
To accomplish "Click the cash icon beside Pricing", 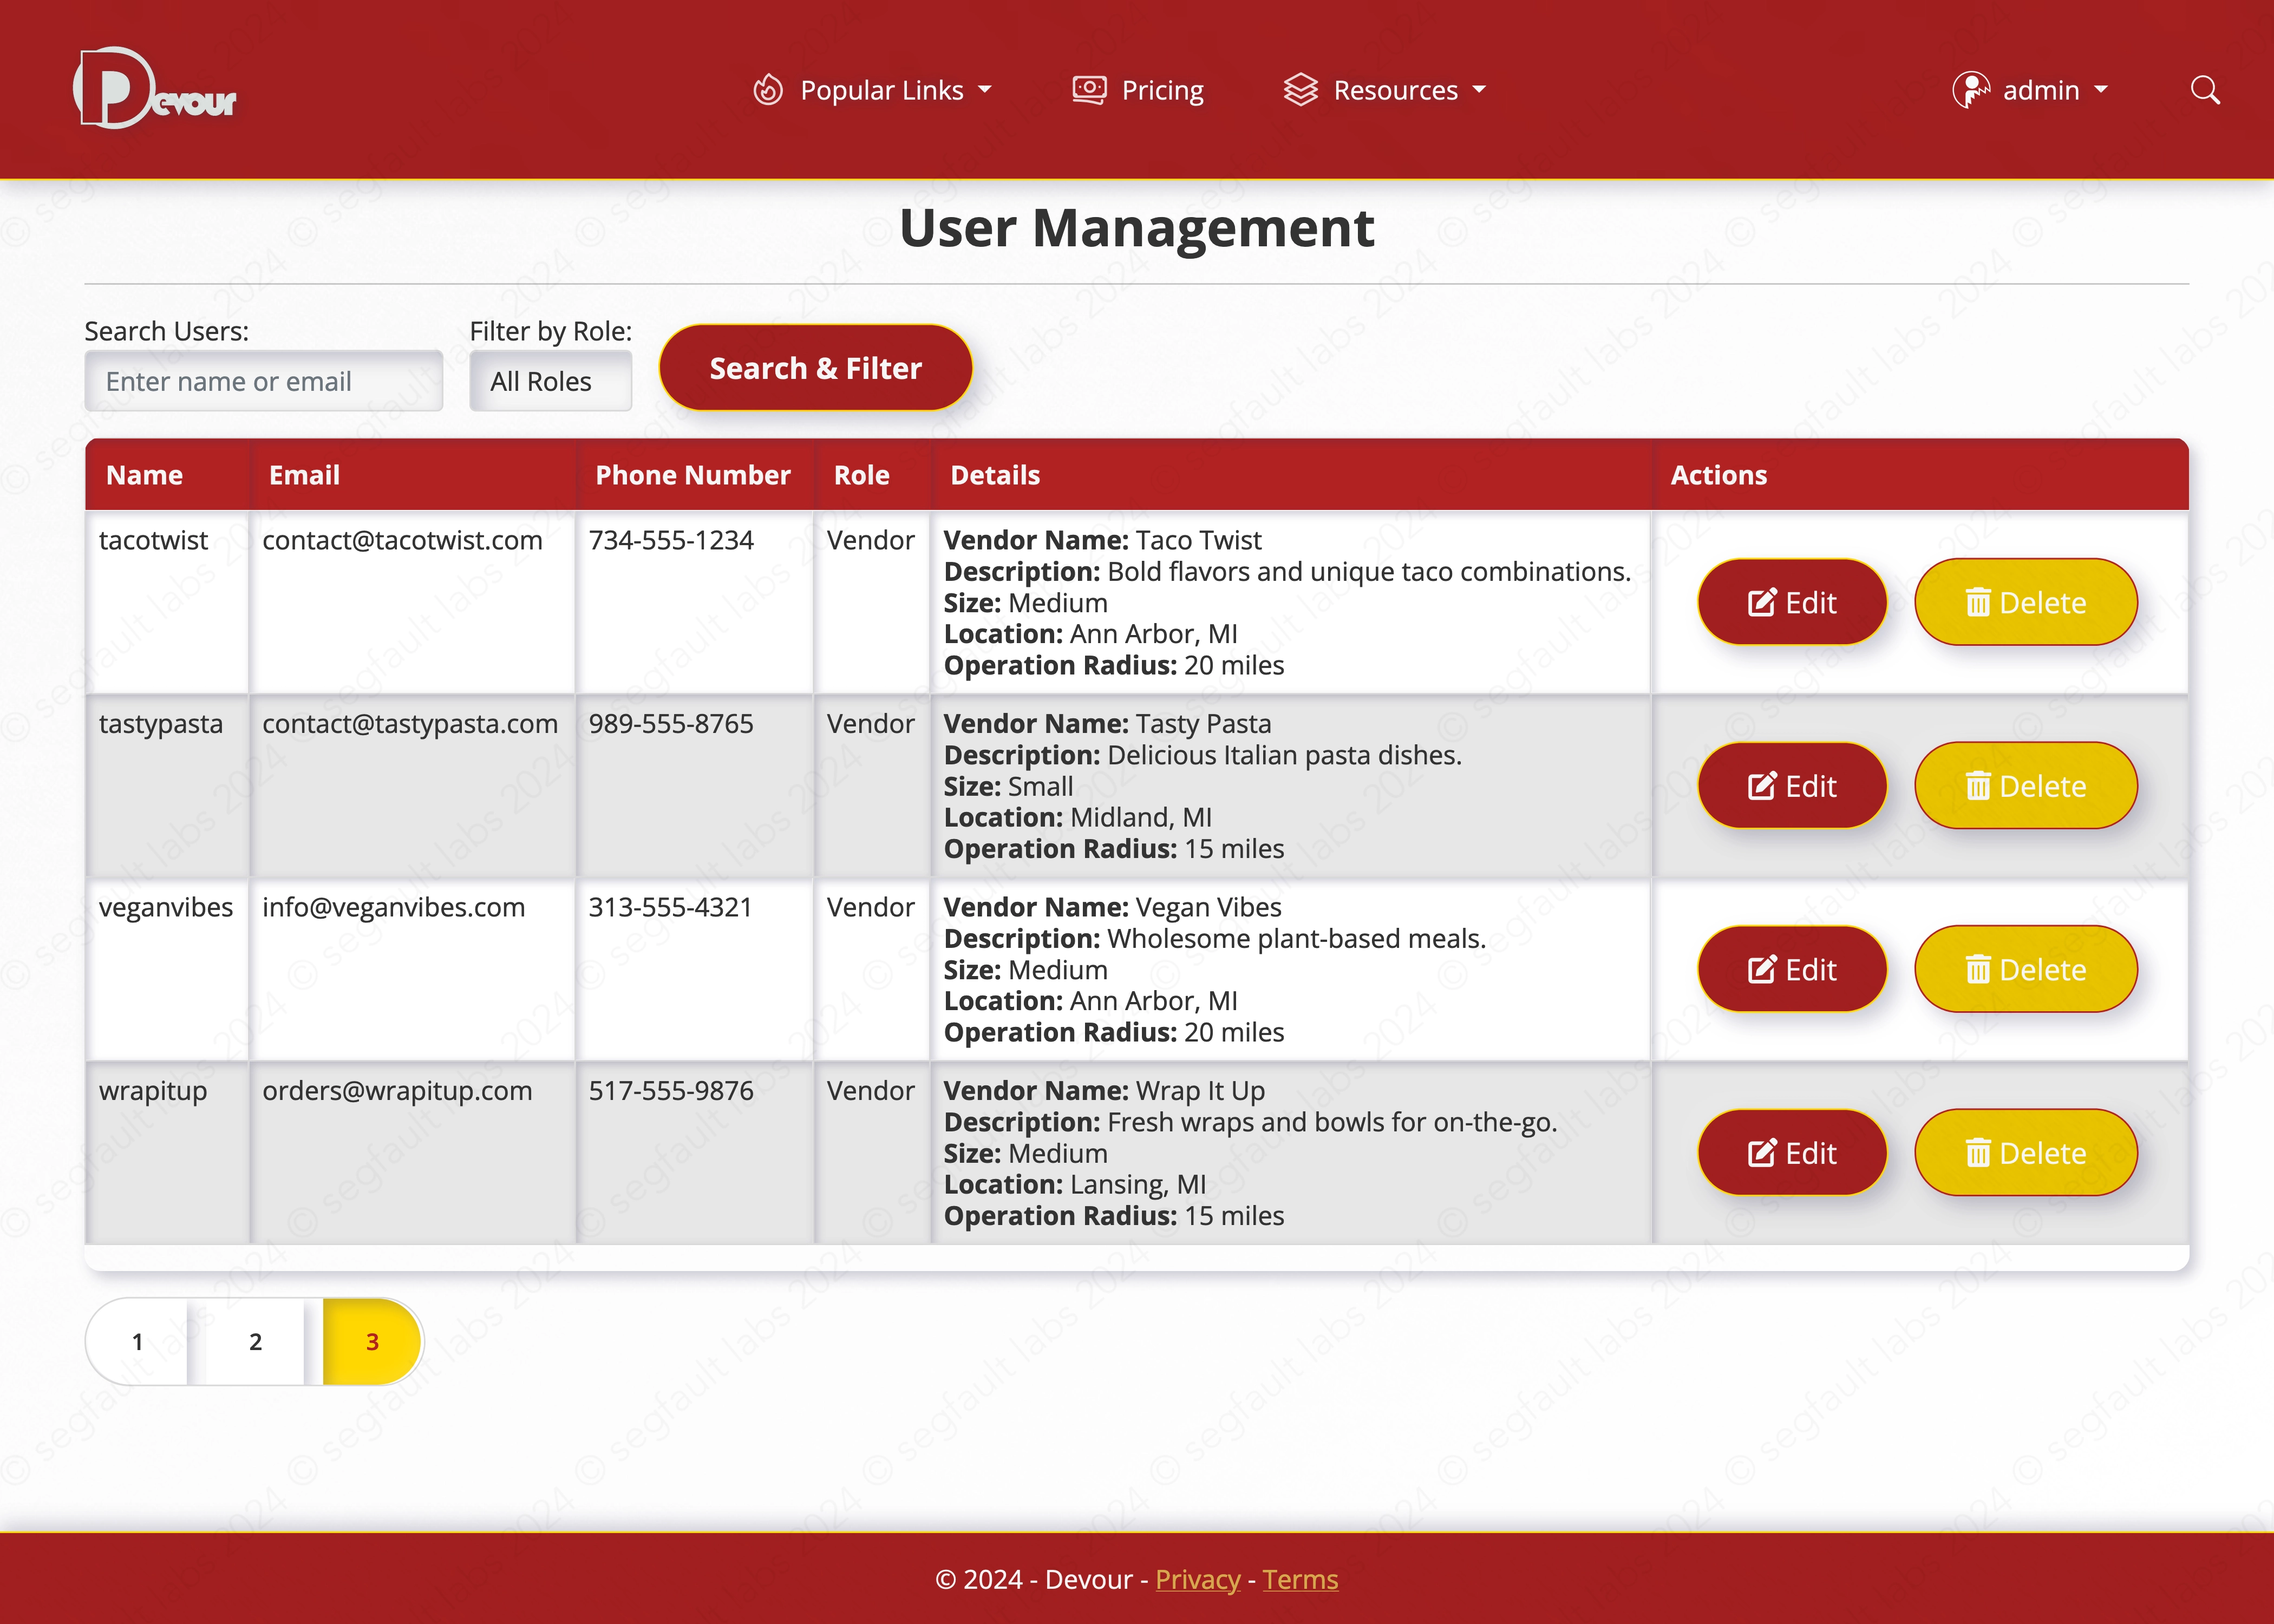I will pyautogui.click(x=1089, y=90).
